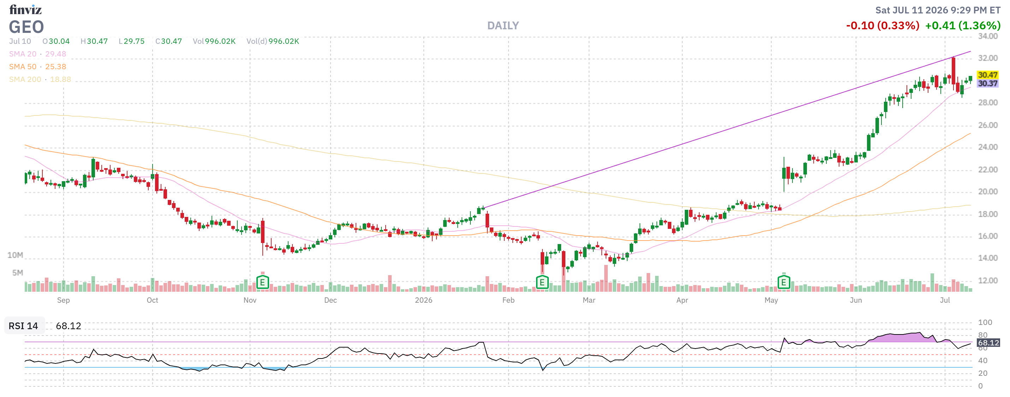Screen dimensions: 1010x397
Task: Click the finviz logo
Action: [25, 9]
